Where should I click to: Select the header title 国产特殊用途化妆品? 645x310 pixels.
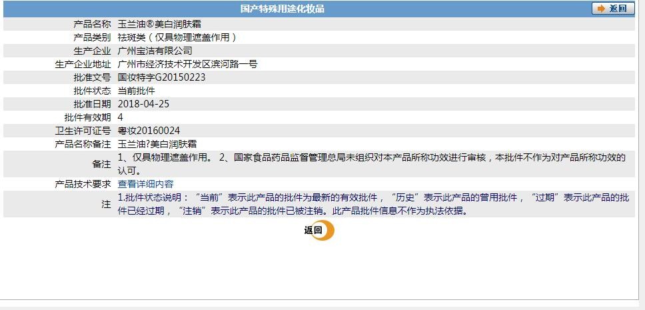pyautogui.click(x=283, y=9)
